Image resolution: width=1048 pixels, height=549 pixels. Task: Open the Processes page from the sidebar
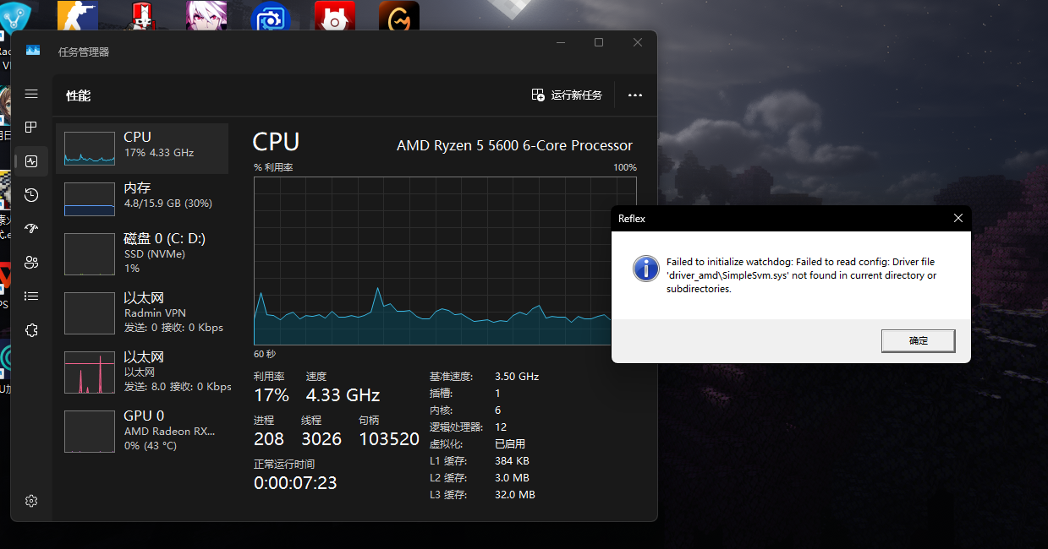pyautogui.click(x=31, y=128)
